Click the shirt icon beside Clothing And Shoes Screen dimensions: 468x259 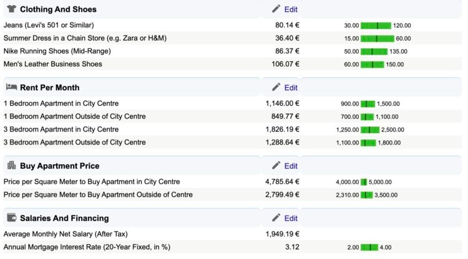pyautogui.click(x=11, y=9)
